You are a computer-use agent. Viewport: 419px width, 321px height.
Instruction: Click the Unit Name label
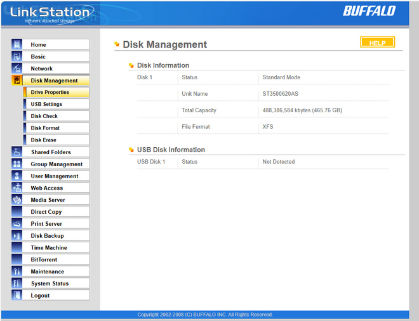194,94
